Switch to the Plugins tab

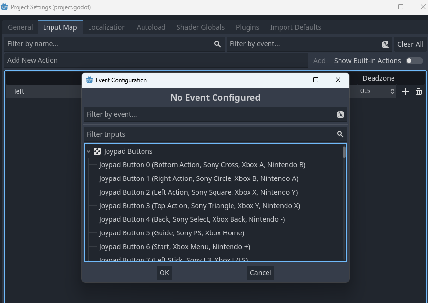247,27
